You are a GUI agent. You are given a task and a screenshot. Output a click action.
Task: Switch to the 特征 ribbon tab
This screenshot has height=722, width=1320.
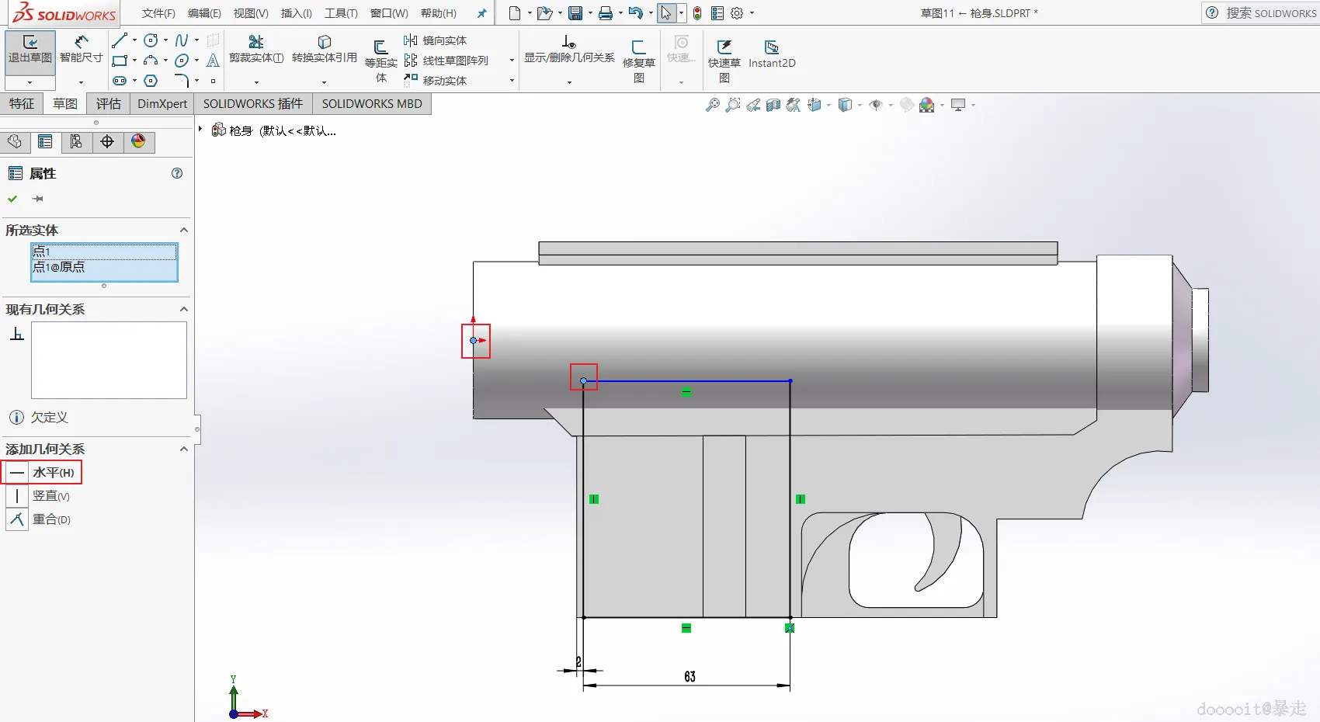pyautogui.click(x=22, y=103)
